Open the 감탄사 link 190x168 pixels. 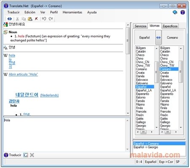[x=14, y=101]
